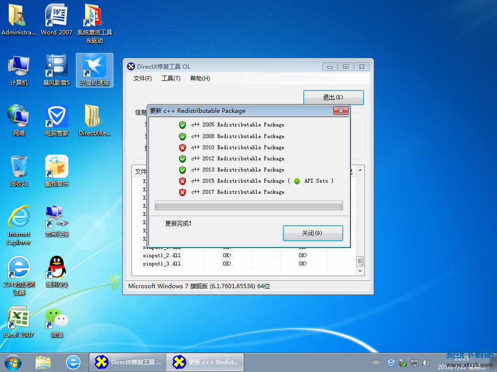Open 网络 desktop icon
Image resolution: width=497 pixels, height=372 pixels.
pyautogui.click(x=19, y=121)
